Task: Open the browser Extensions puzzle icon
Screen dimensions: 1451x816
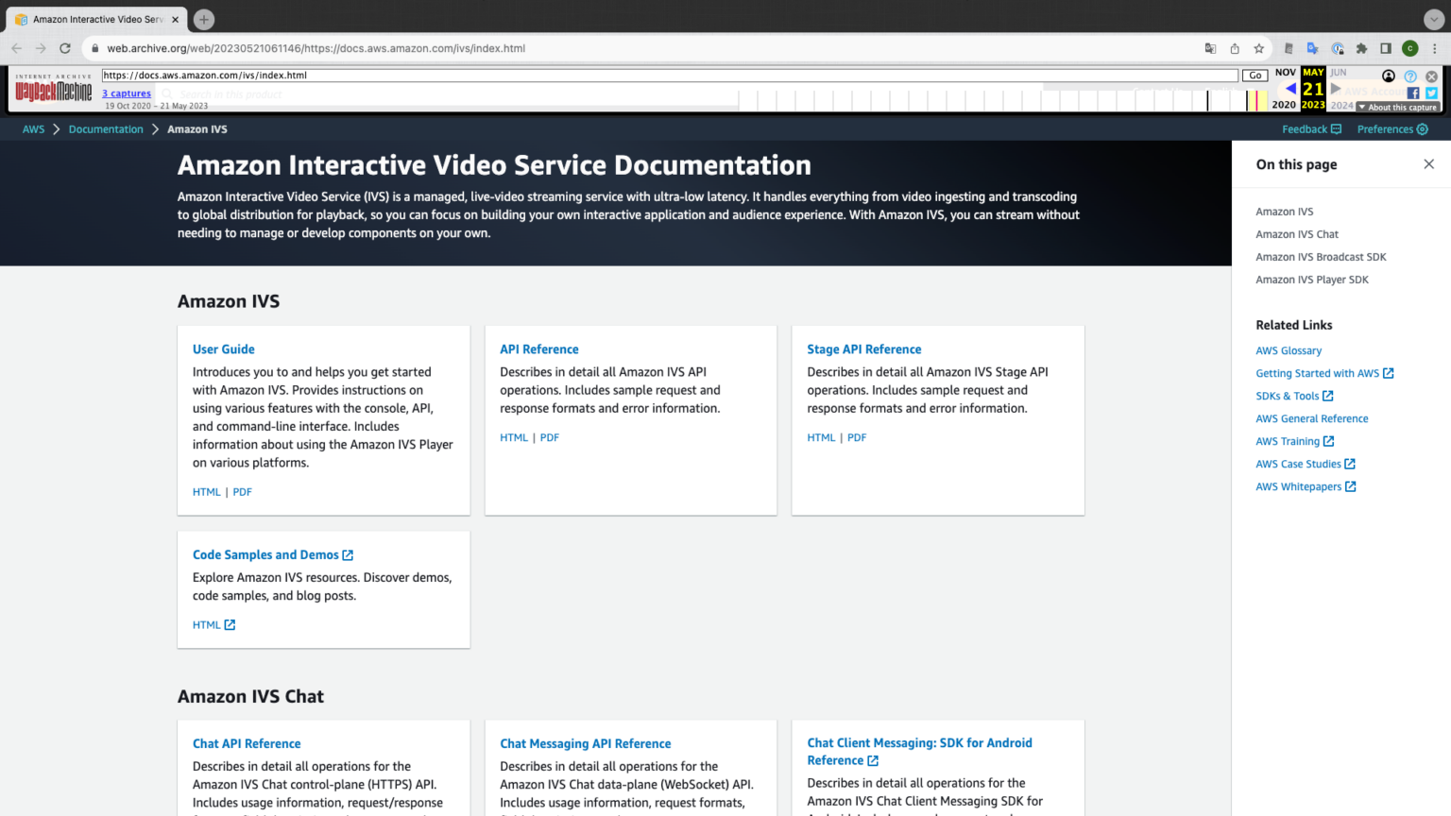Action: 1361,48
